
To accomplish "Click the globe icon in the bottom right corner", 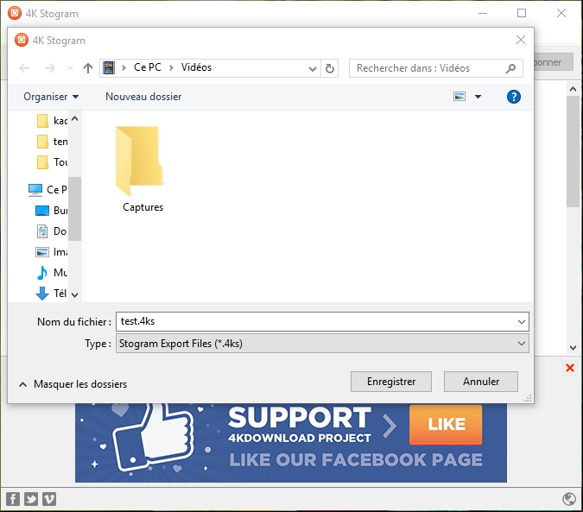I will [x=569, y=499].
